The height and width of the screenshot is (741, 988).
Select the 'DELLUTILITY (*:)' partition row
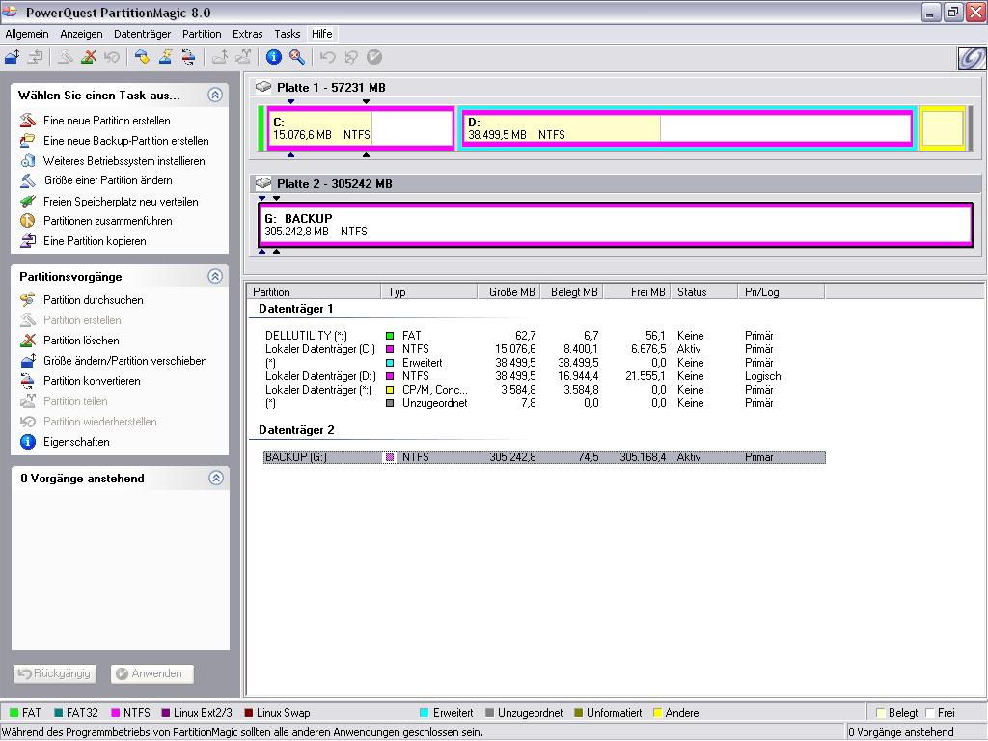(x=544, y=336)
